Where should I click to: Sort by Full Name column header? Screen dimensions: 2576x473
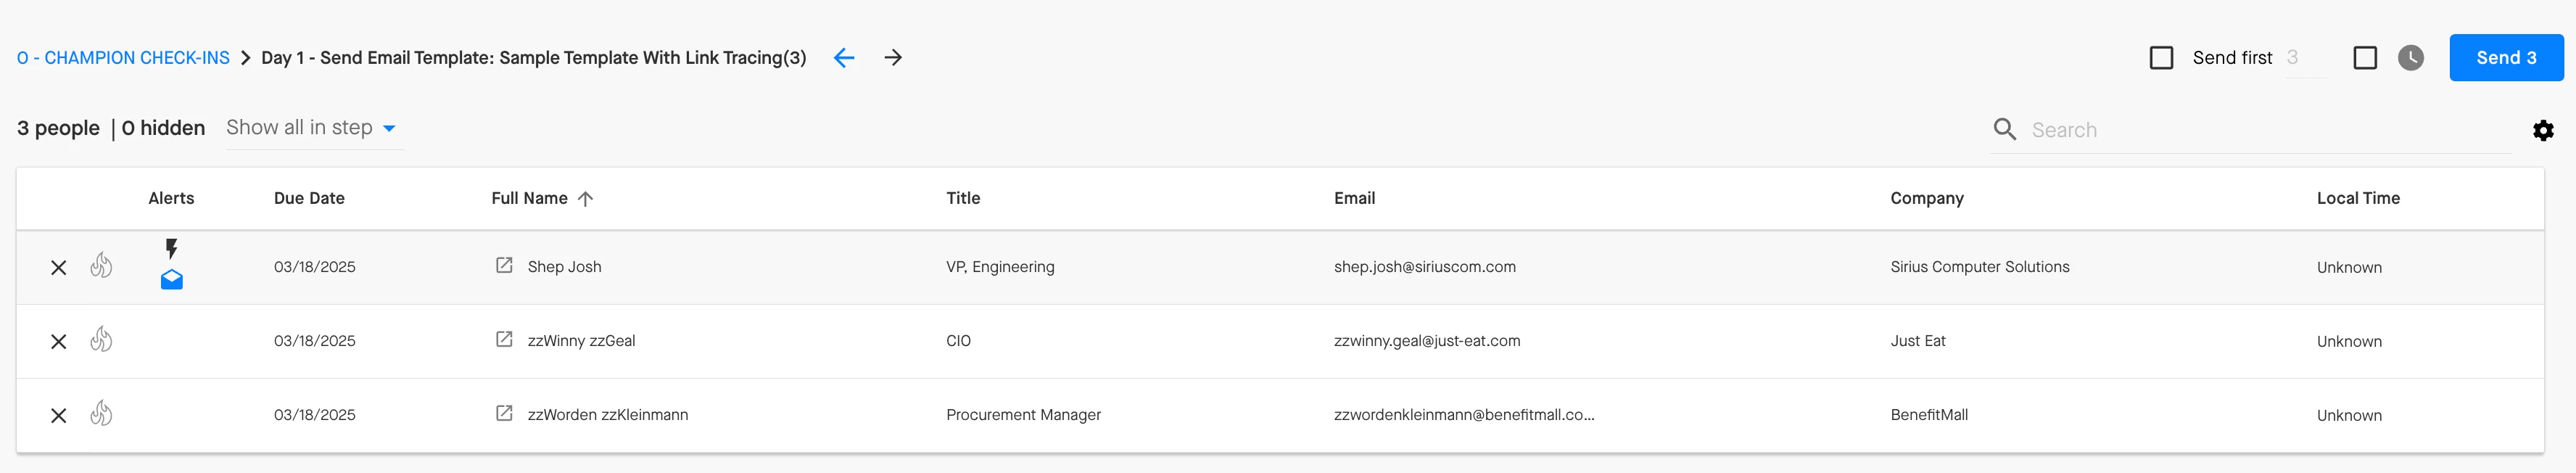(529, 198)
